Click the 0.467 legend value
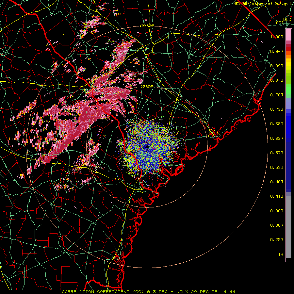294x294 pixels. click(277, 182)
